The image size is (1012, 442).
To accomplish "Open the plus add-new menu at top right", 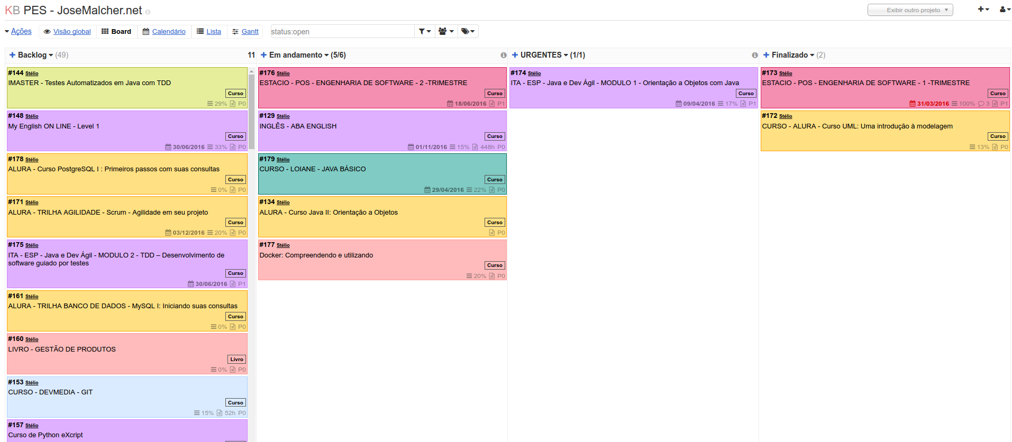I will 983,10.
